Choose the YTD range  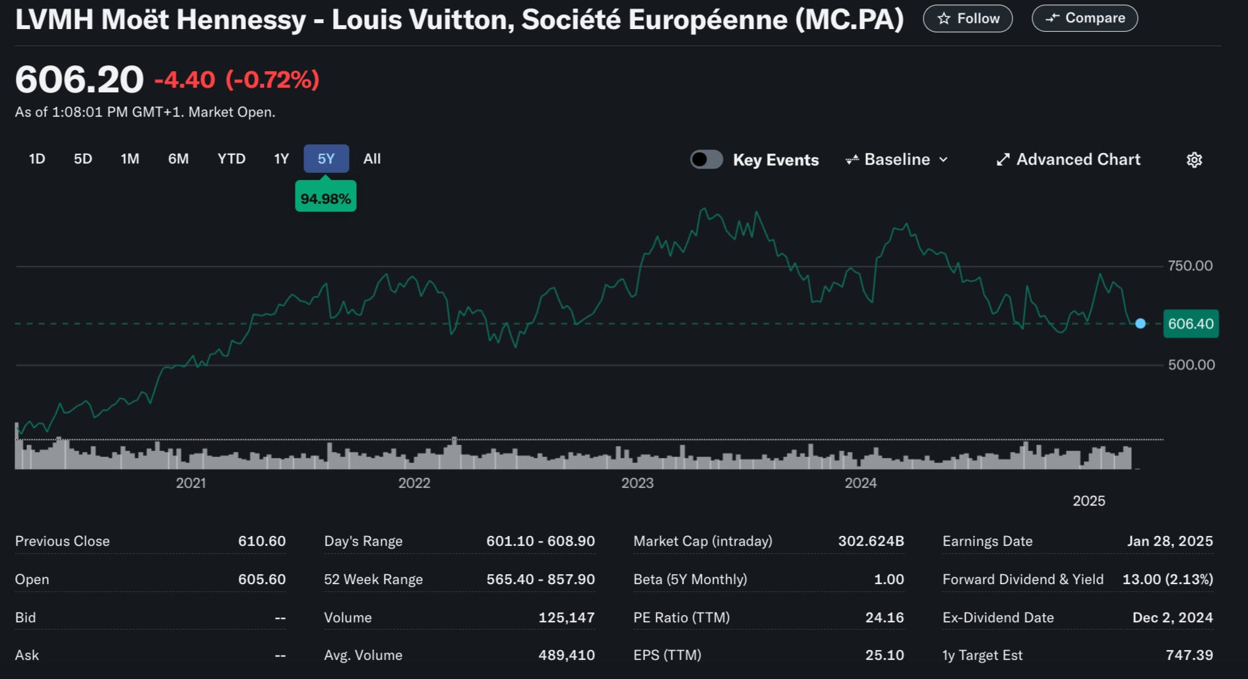point(232,159)
